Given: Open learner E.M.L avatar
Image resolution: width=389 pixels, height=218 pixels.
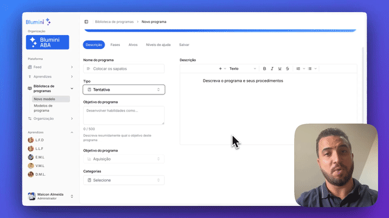Looking at the screenshot, I should click(x=31, y=157).
